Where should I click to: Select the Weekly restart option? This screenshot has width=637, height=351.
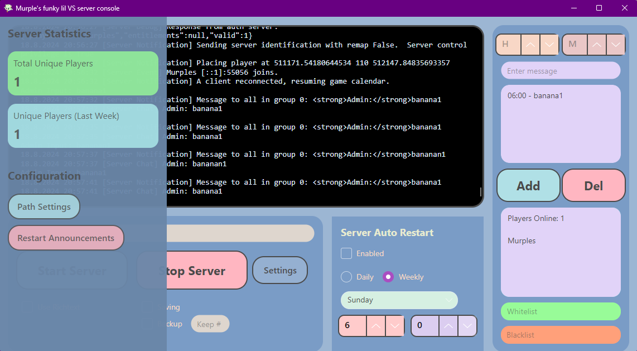click(x=388, y=277)
